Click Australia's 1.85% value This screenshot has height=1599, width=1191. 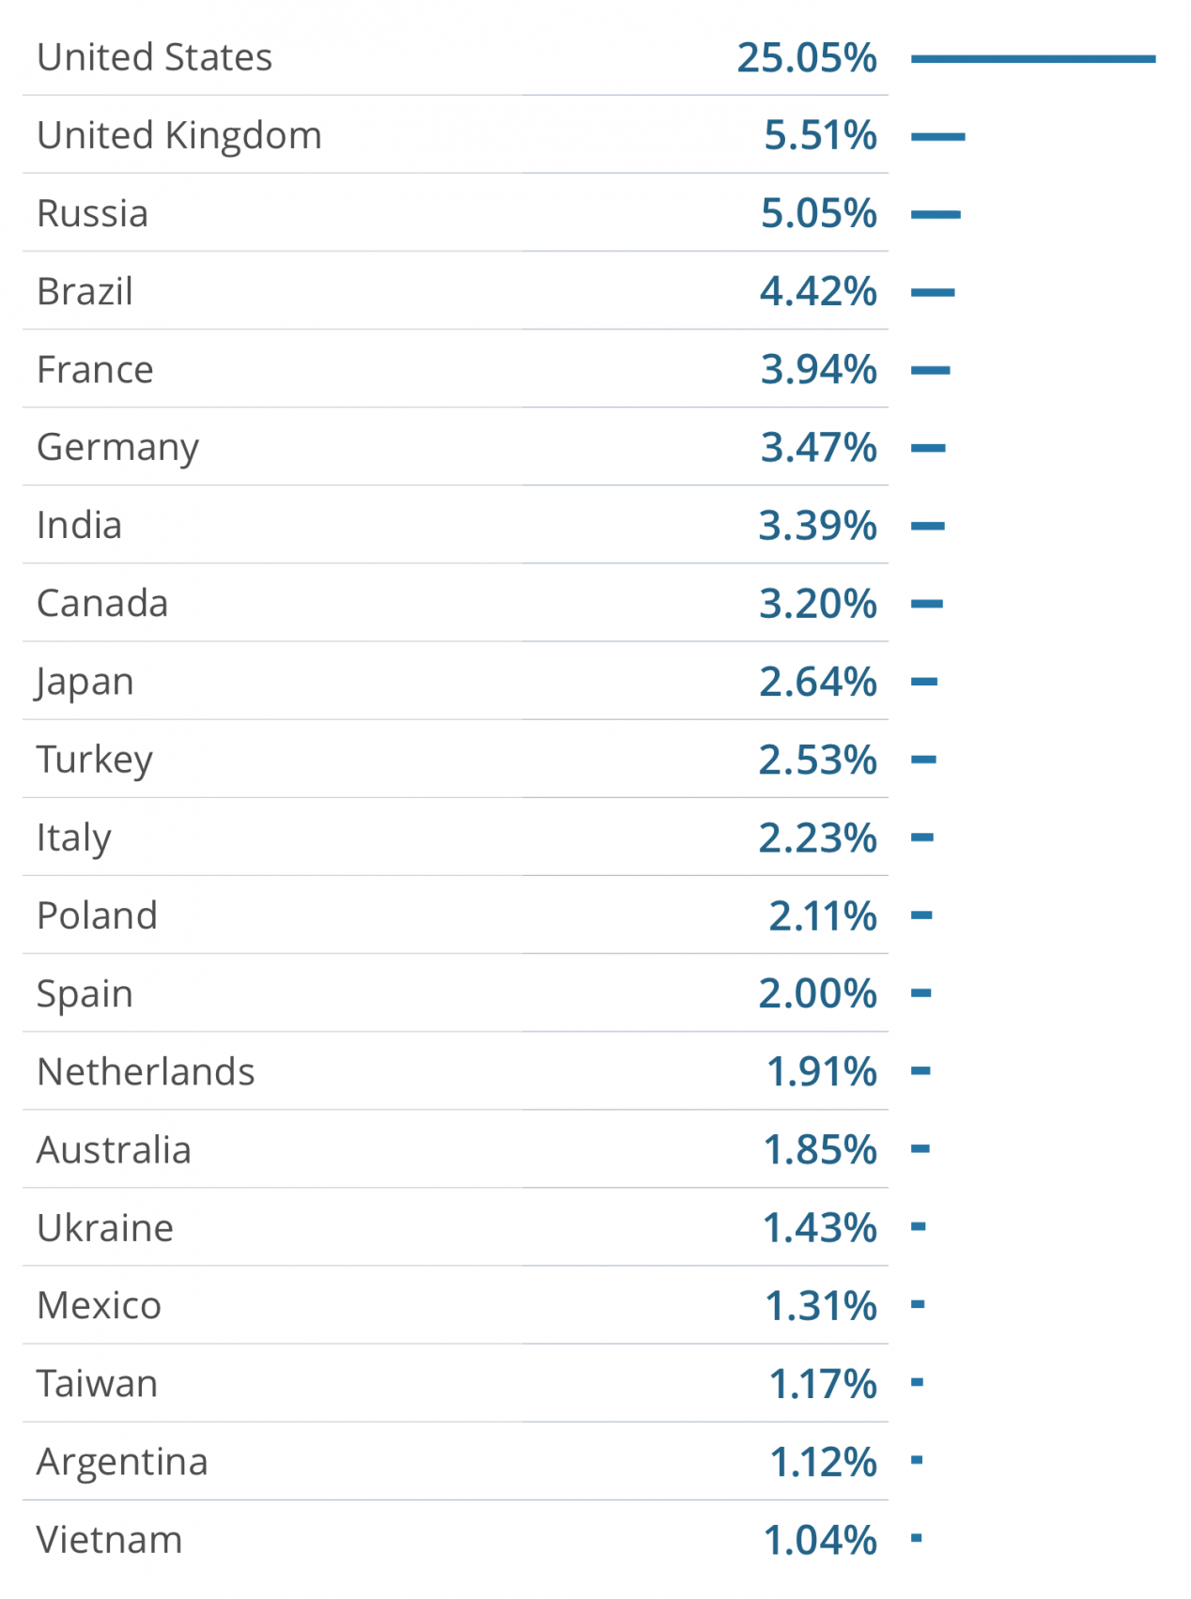[821, 1150]
